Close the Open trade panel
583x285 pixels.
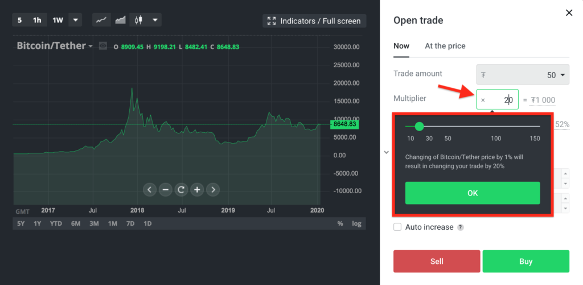tap(569, 13)
